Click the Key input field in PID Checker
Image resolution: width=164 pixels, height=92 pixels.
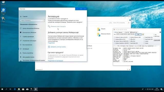click(125, 34)
